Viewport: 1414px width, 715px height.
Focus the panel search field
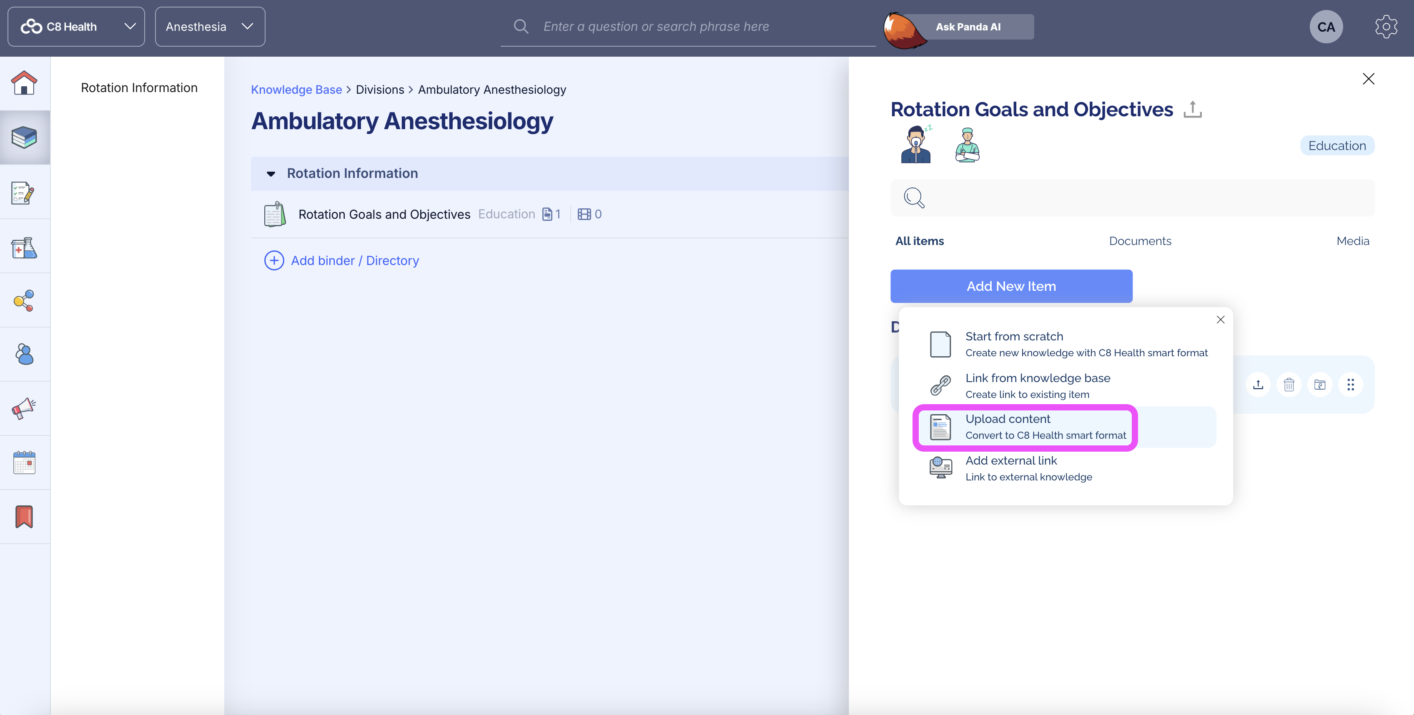(1132, 197)
